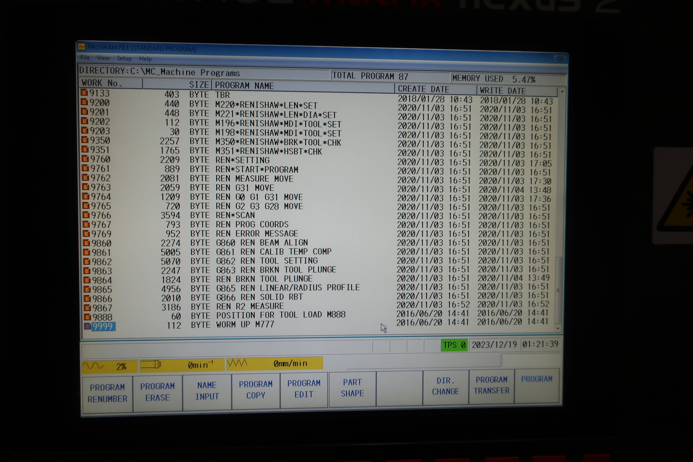Screen dimensions: 693x462
Task: Click the file icon for program 9133
Action: pyautogui.click(x=84, y=93)
